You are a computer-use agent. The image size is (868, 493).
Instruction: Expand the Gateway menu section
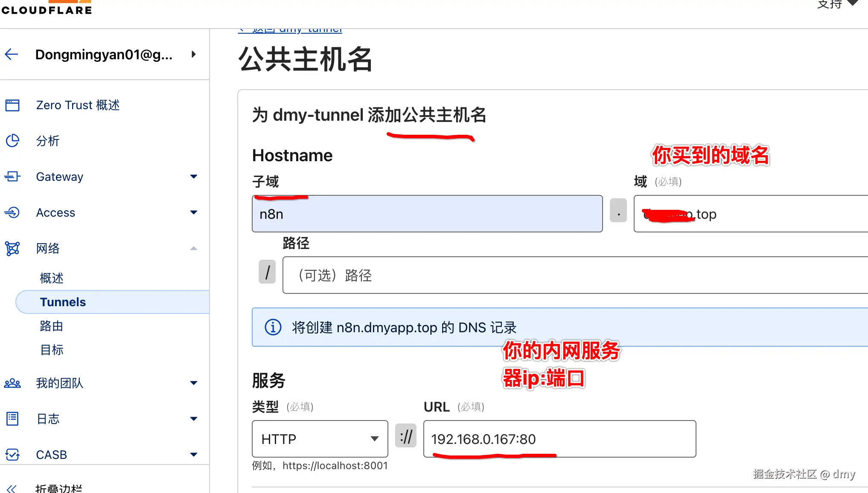pyautogui.click(x=194, y=177)
